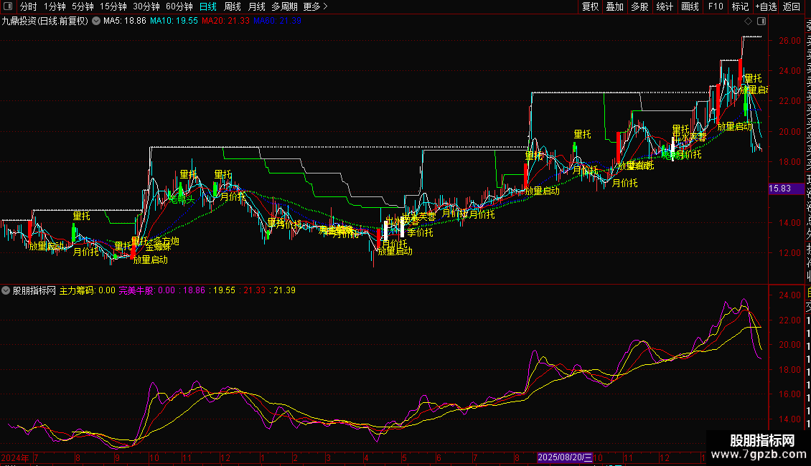This screenshot has height=466, width=811.
Task: Toggle the left sidebar panel icon
Action: (8, 6)
